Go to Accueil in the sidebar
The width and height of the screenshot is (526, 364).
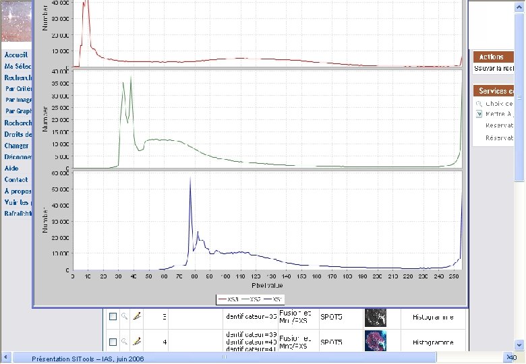click(16, 55)
